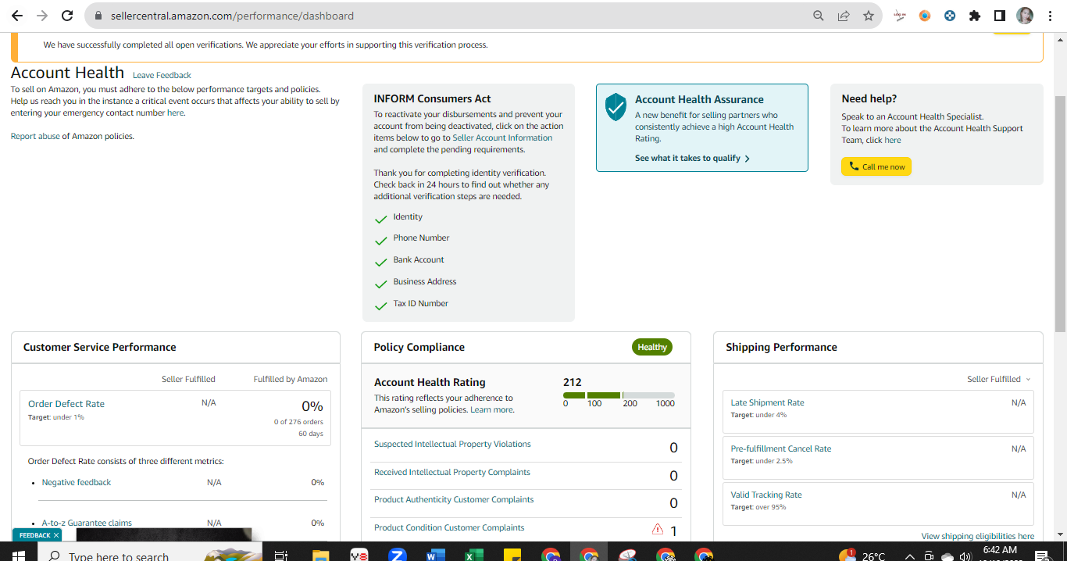1067x561 pixels.
Task: Click the warning triangle beside Product Condition complaints
Action: (x=658, y=529)
